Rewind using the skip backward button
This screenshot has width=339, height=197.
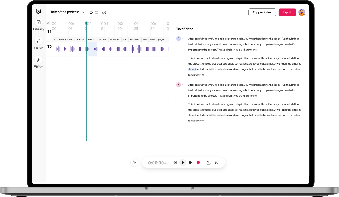(x=175, y=163)
